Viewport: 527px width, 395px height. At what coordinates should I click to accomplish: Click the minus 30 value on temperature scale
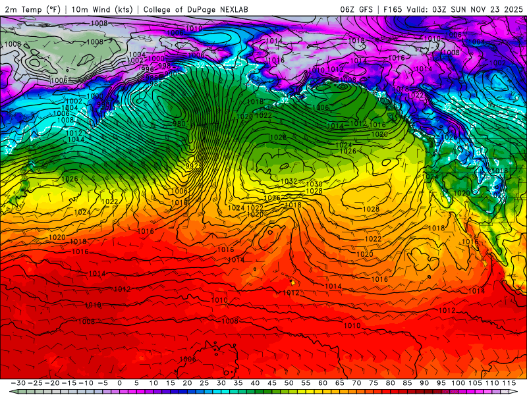18,383
